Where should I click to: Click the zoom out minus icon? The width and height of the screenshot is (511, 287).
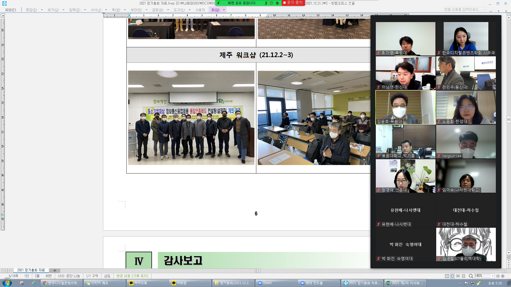pyautogui.click(x=498, y=276)
